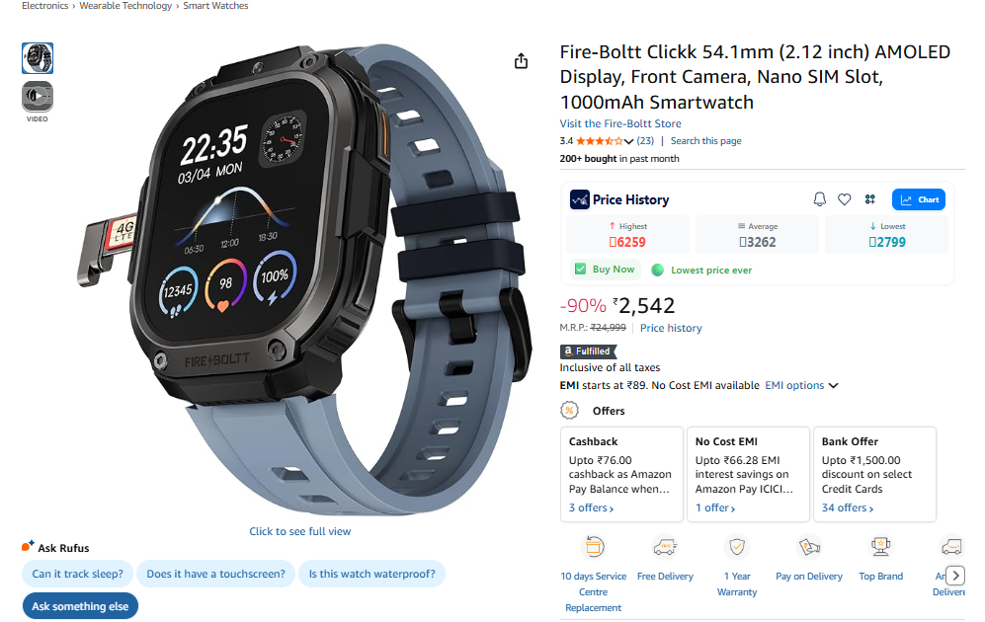985x622 pixels.
Task: Click the Offers percent badge icon
Action: coord(569,411)
